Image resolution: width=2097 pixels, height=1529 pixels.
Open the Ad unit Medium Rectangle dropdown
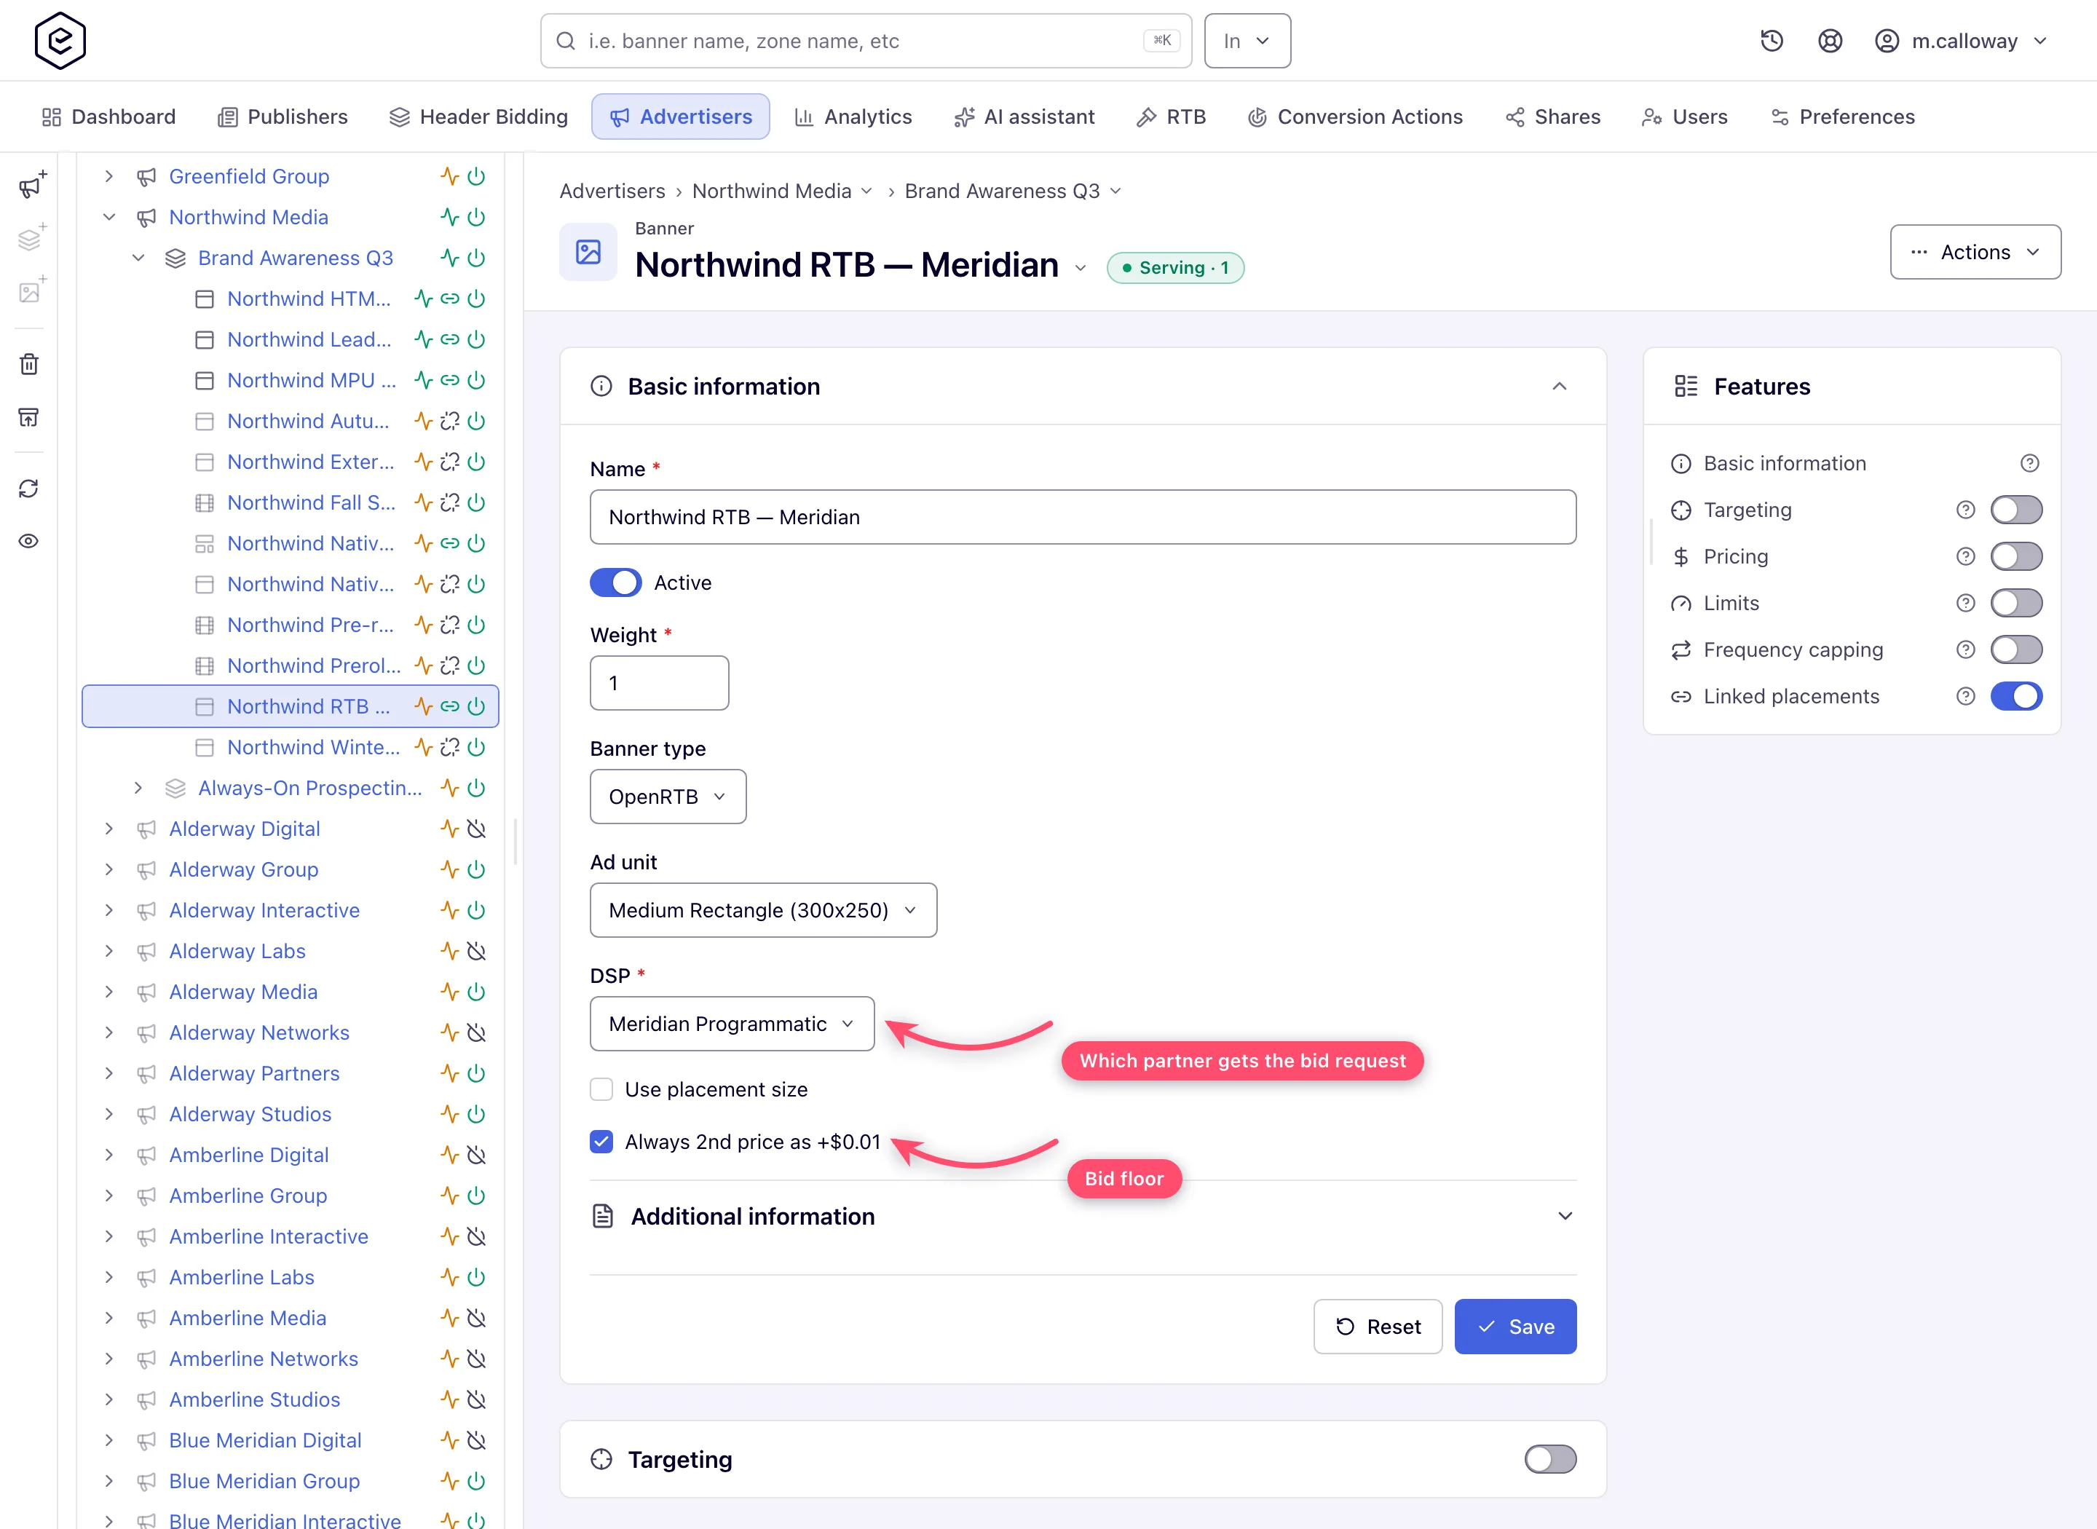pyautogui.click(x=762, y=910)
